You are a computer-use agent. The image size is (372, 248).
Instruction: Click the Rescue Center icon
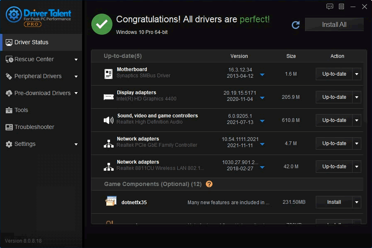coord(9,60)
